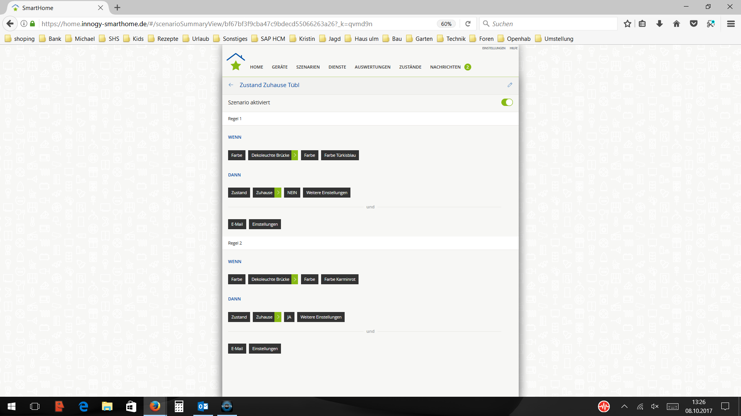Click the Firefox reload page icon
The image size is (741, 416).
tap(468, 24)
